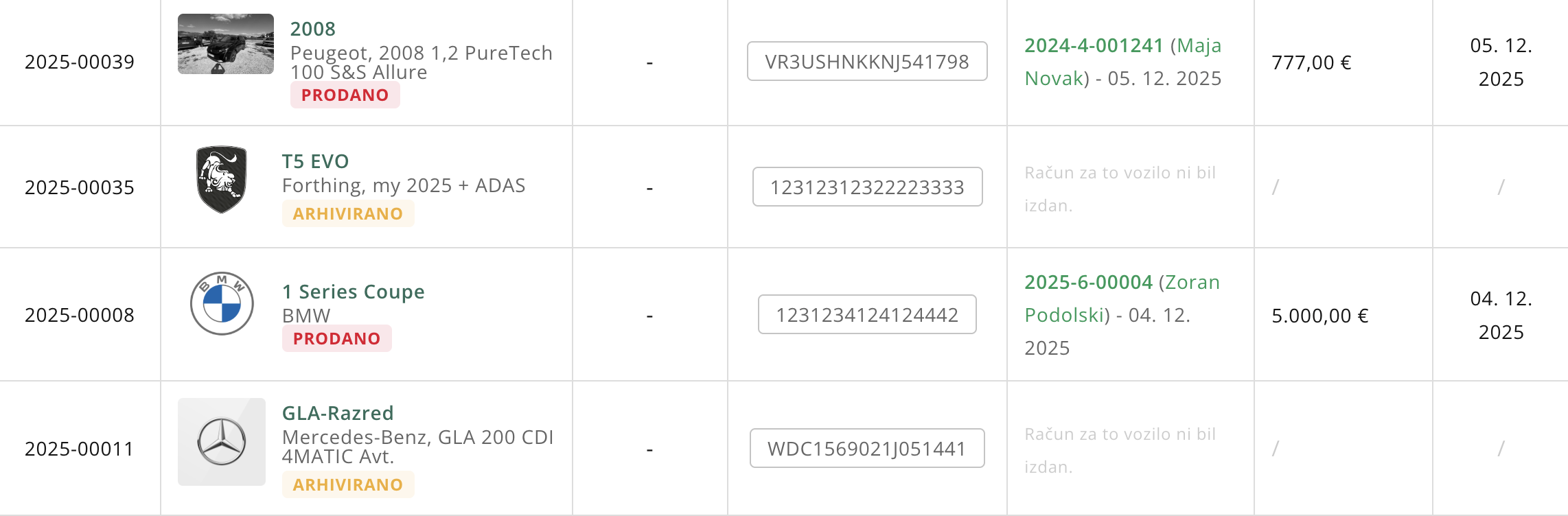Open invoice 2025-6-00004 link
Image resolution: width=1568 pixels, height=516 pixels.
(1088, 282)
